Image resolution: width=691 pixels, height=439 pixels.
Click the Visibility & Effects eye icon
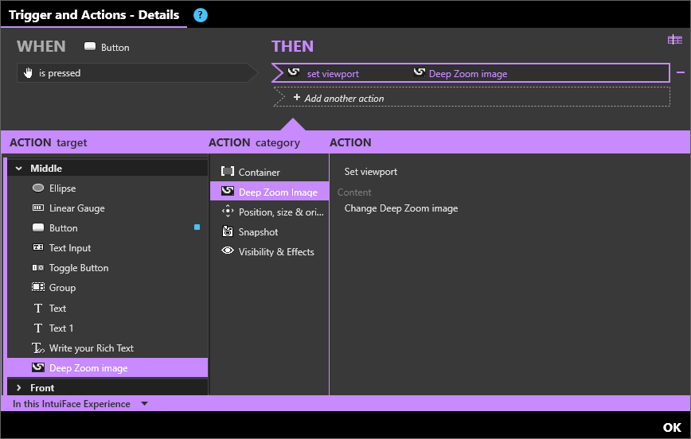(x=228, y=251)
